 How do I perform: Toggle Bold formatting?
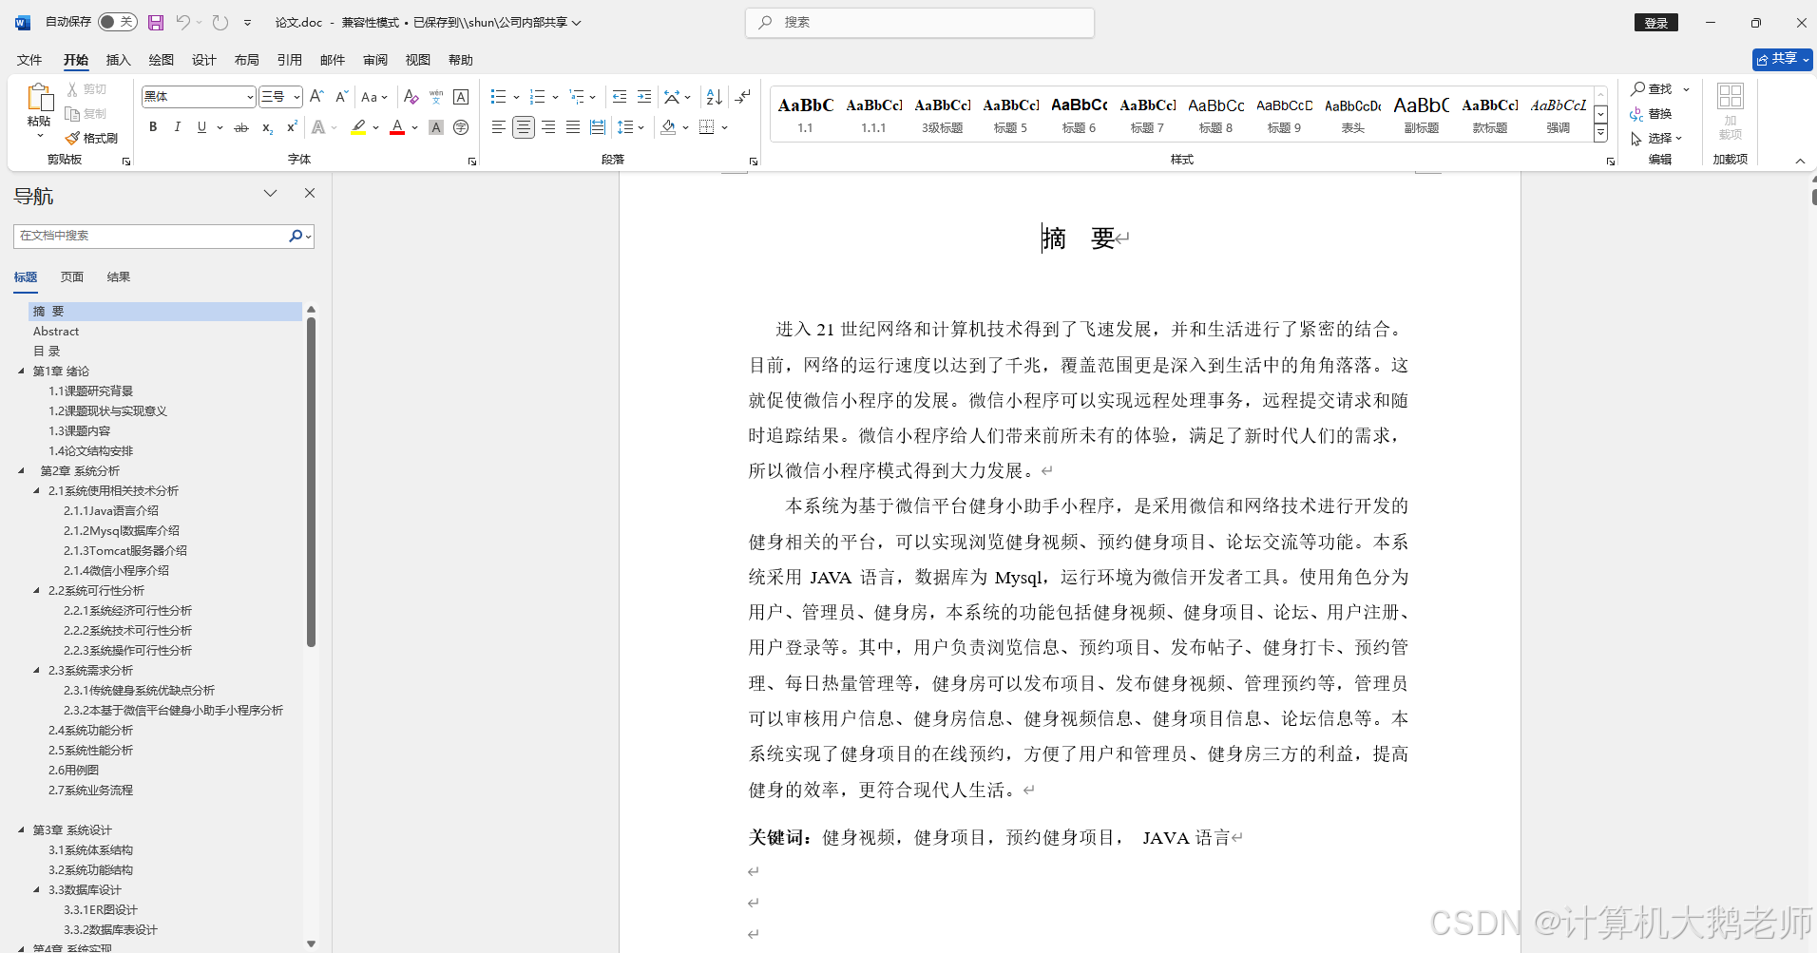tap(153, 127)
